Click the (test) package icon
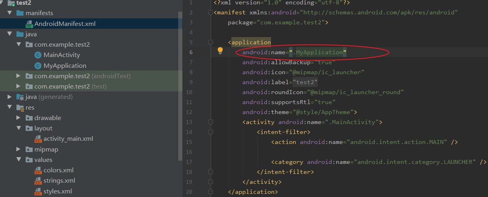Image resolution: width=488 pixels, height=197 pixels. point(29,86)
